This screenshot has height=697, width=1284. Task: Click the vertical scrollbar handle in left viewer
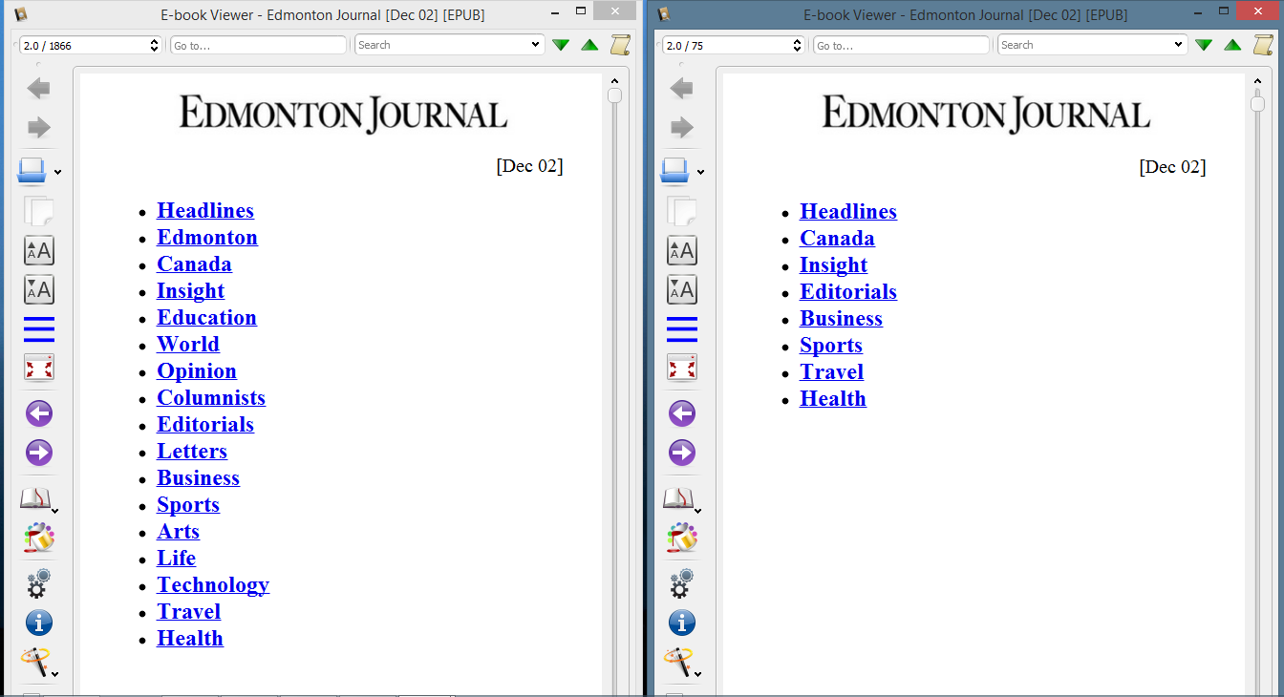tap(614, 95)
